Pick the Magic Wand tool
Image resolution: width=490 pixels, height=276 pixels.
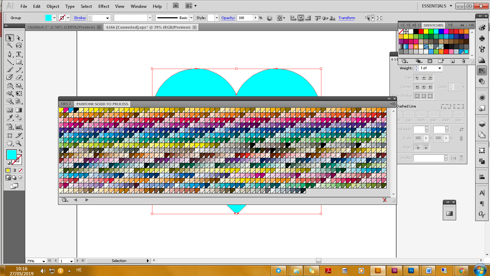10,46
